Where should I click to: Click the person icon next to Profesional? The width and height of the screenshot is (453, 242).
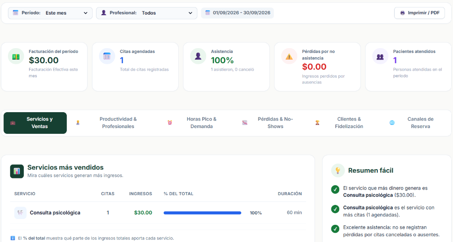click(x=104, y=13)
